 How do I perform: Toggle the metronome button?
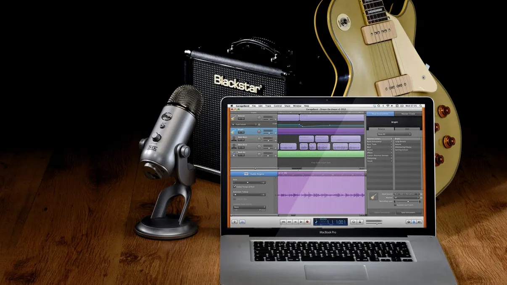click(x=360, y=222)
